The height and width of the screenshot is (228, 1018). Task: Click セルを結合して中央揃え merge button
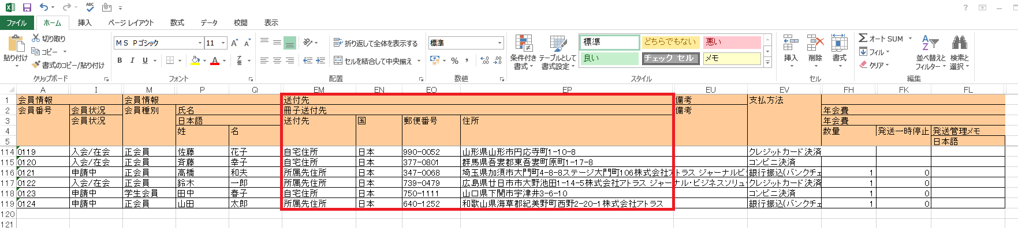373,61
